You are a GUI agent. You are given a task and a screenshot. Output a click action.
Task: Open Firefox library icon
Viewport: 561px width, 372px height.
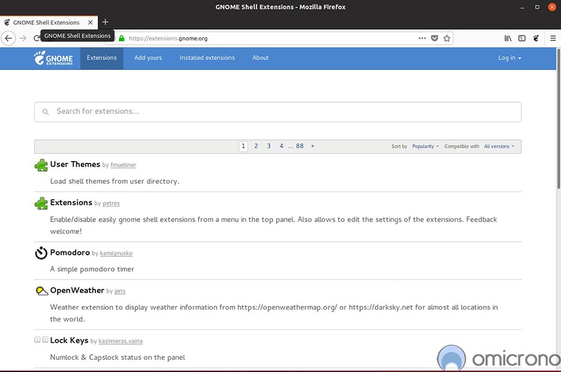pyautogui.click(x=508, y=38)
